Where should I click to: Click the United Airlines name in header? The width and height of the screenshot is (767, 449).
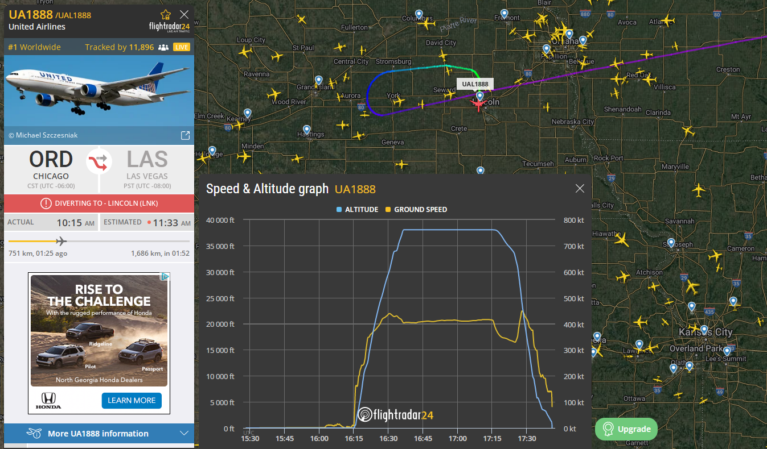pos(37,27)
